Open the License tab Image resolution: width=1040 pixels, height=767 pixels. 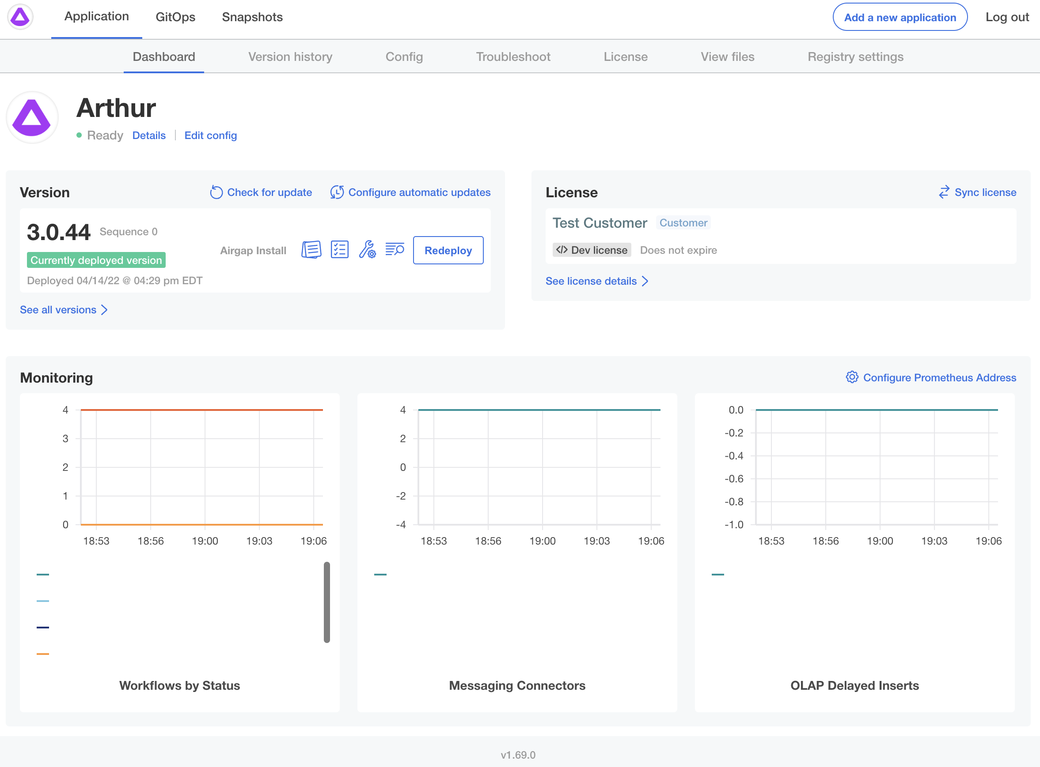click(x=625, y=56)
